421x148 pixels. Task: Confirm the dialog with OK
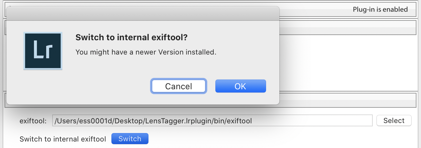[x=240, y=86]
